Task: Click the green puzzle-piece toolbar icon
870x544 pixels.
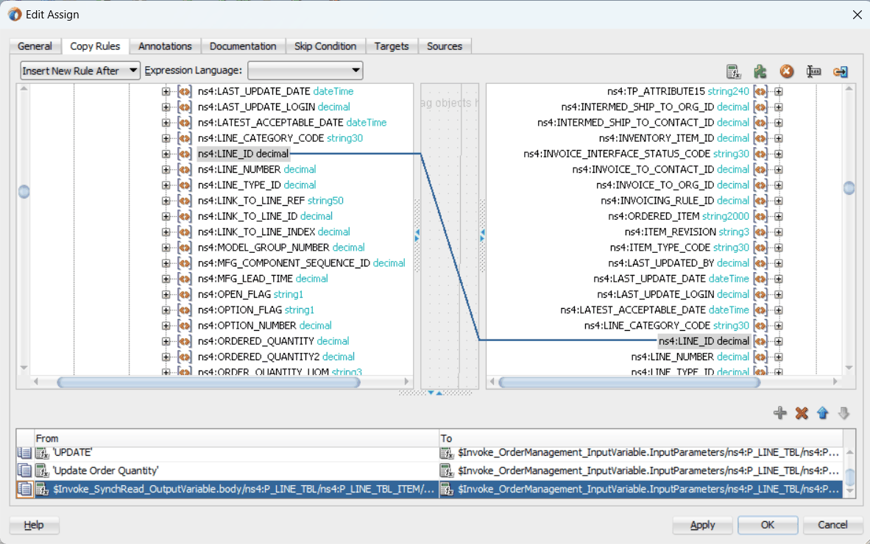Action: (760, 71)
